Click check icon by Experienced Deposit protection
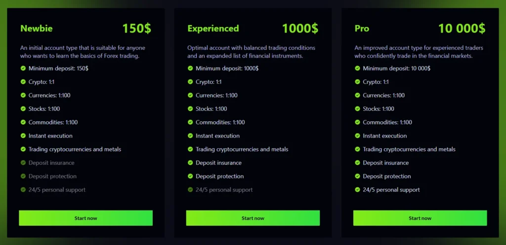Image resolution: width=506 pixels, height=245 pixels. pyautogui.click(x=190, y=176)
